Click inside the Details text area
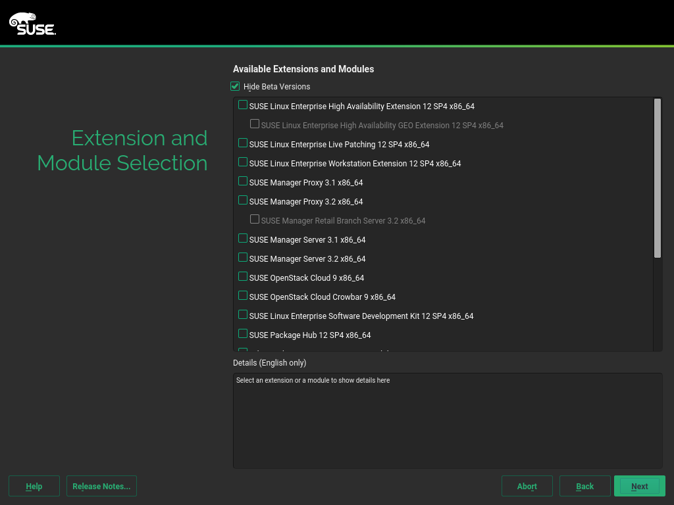Viewport: 674px width, 505px height. pyautogui.click(x=448, y=421)
